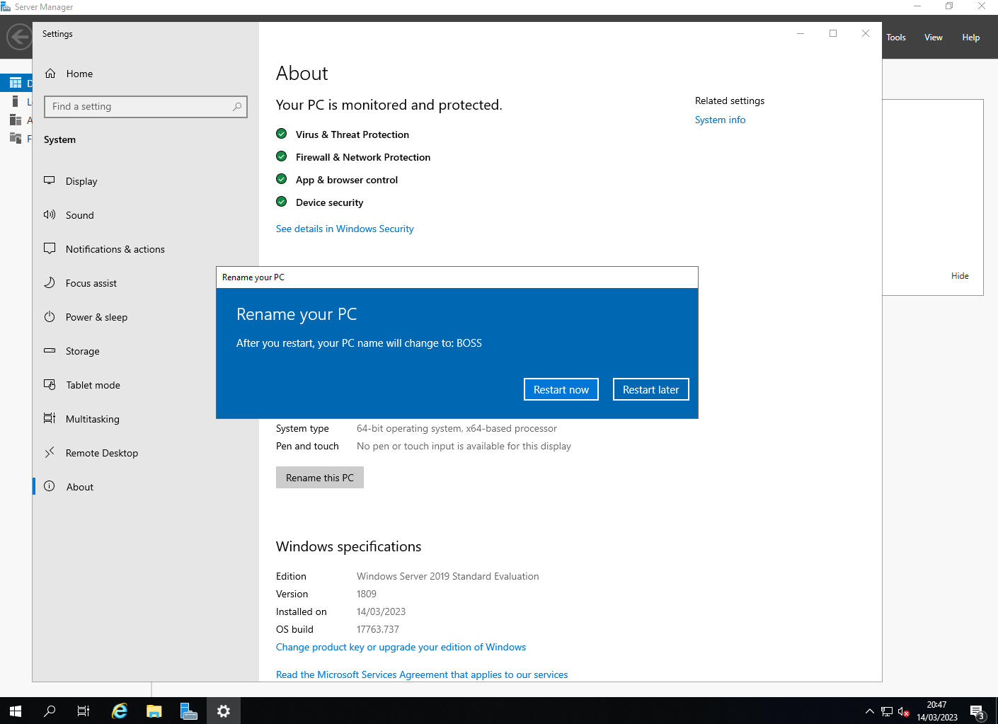Click Change product key or upgrade link
The height and width of the screenshot is (724, 998).
[x=401, y=647]
